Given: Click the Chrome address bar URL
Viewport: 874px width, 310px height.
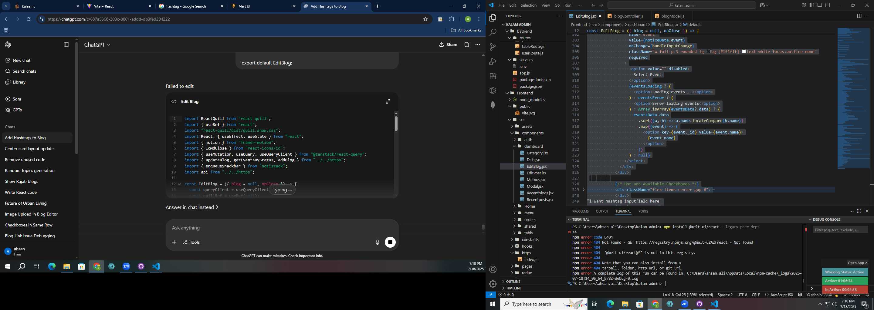Looking at the screenshot, I should tap(109, 19).
